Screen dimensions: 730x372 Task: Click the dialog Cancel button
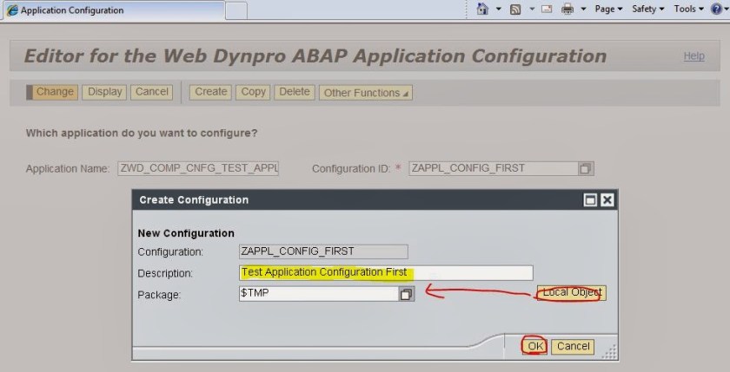(x=573, y=347)
